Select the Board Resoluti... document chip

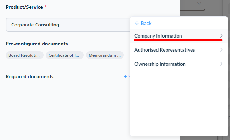[x=25, y=55]
